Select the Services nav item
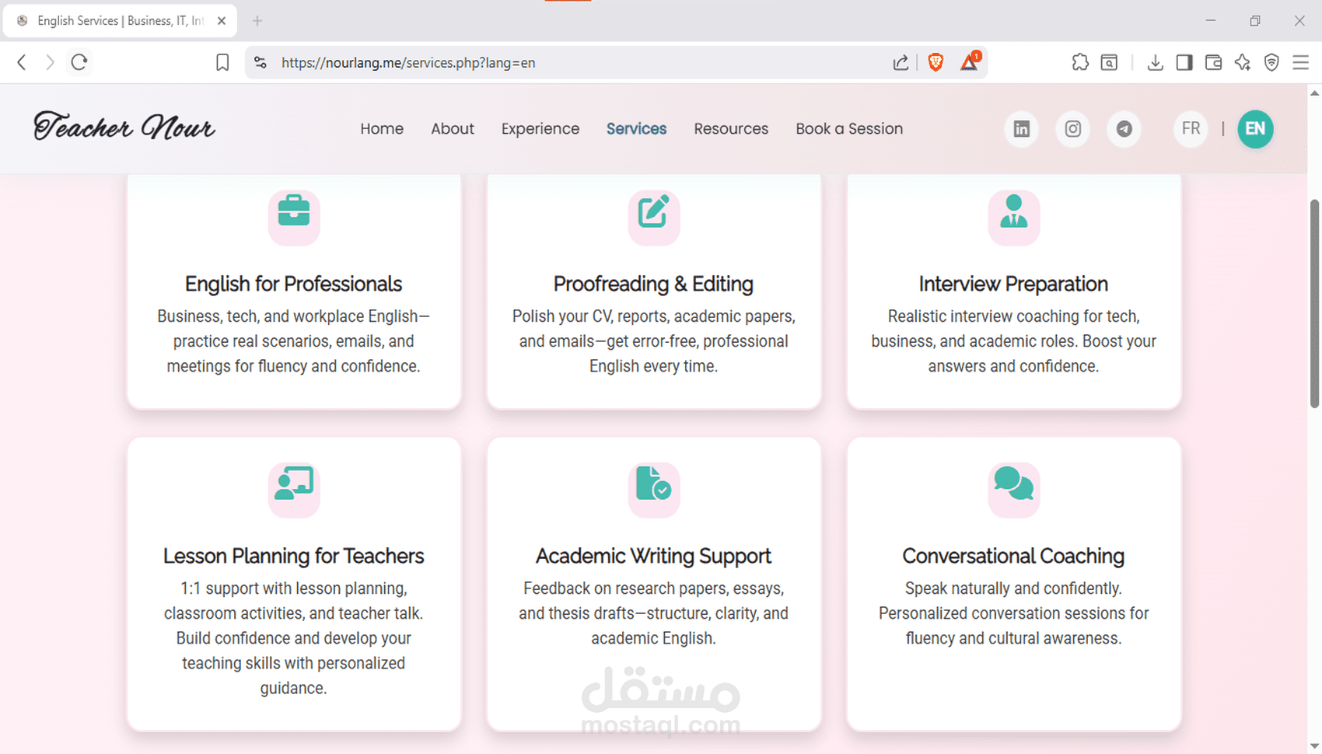The height and width of the screenshot is (754, 1322). tap(637, 129)
